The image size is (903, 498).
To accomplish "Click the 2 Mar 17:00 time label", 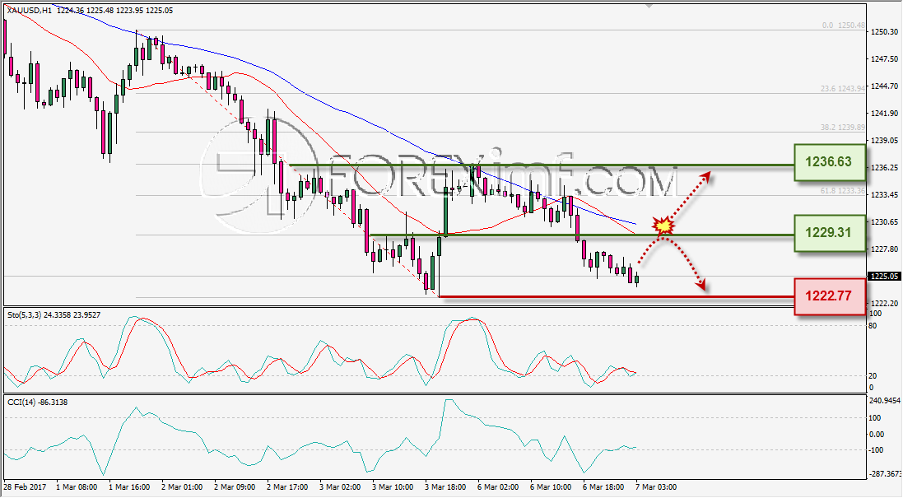I will pyautogui.click(x=287, y=487).
